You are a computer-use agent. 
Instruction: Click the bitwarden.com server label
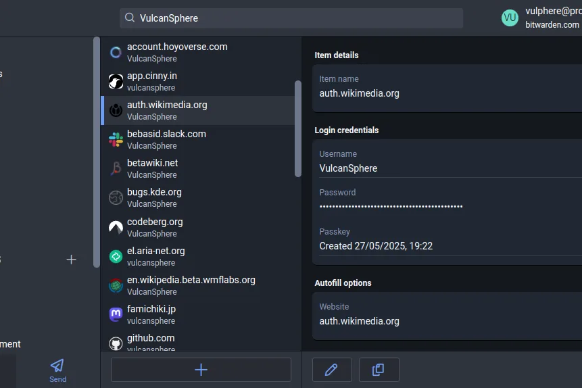(x=552, y=25)
